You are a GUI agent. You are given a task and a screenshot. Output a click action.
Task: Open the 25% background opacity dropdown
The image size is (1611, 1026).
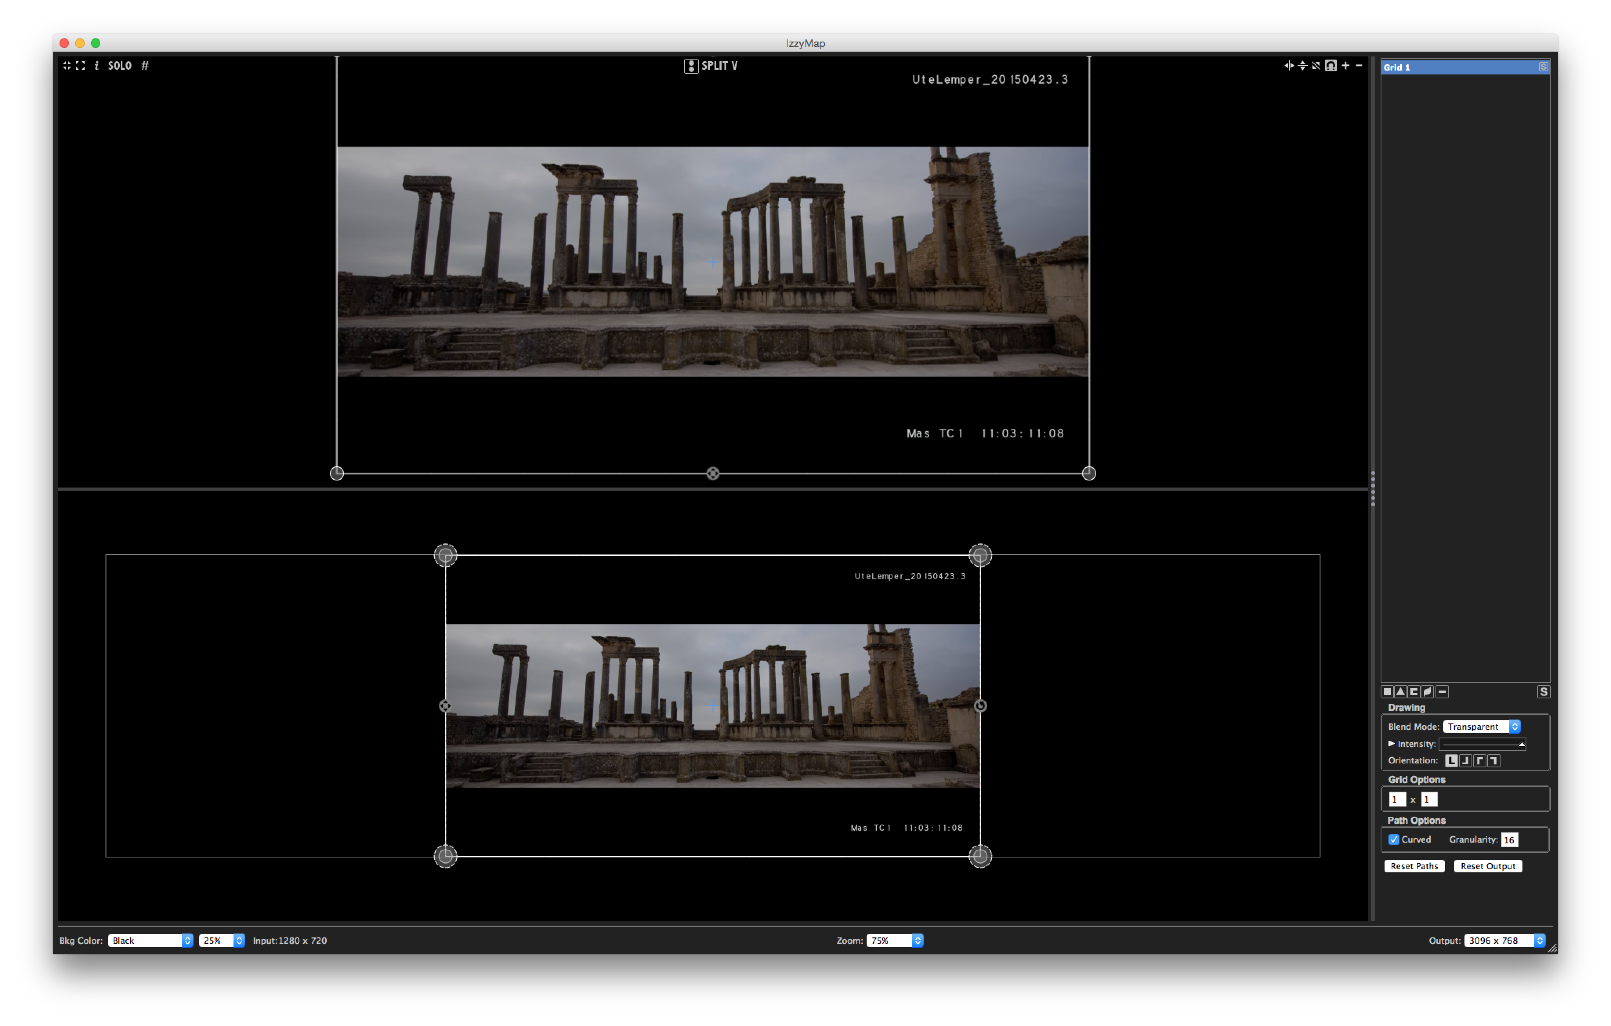(221, 940)
